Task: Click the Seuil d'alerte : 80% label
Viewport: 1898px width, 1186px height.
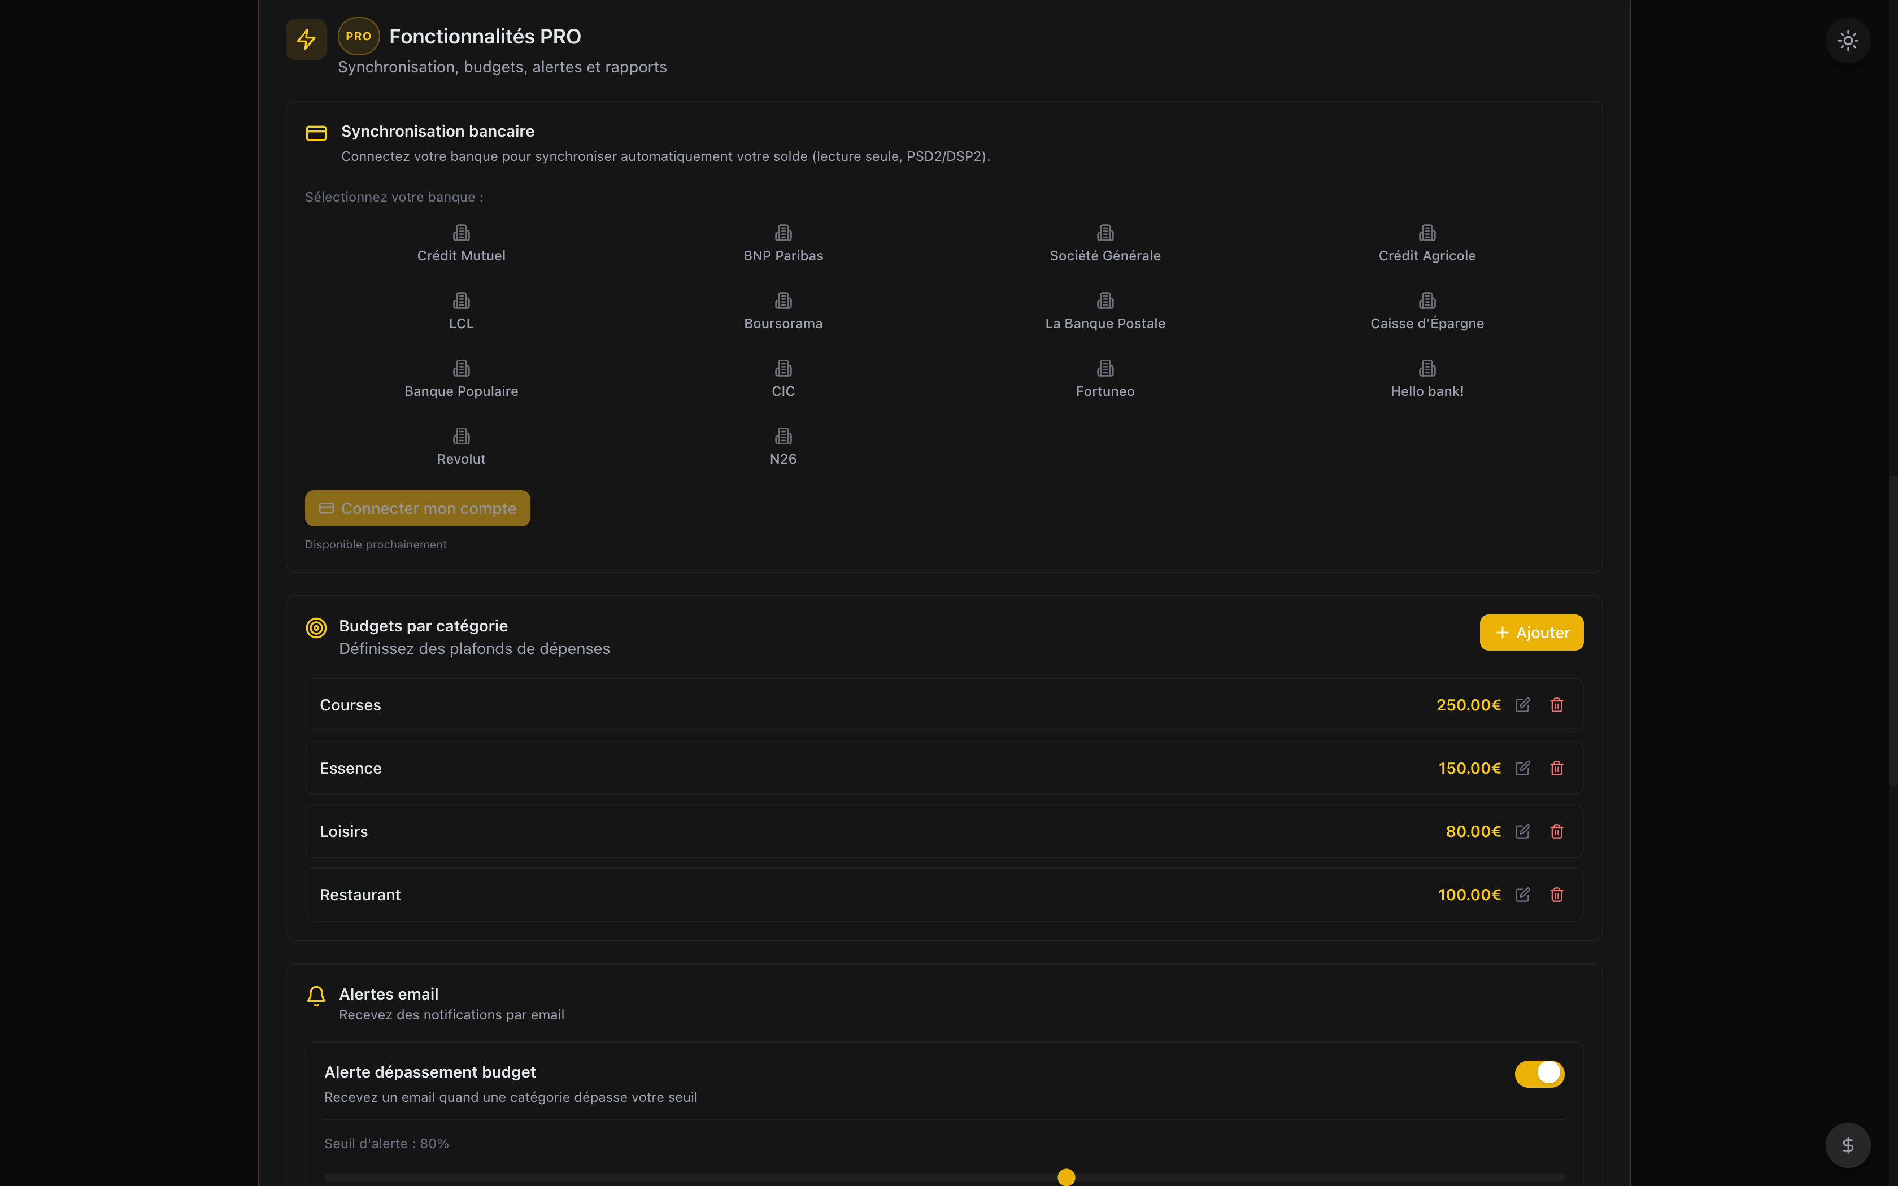Action: [386, 1144]
